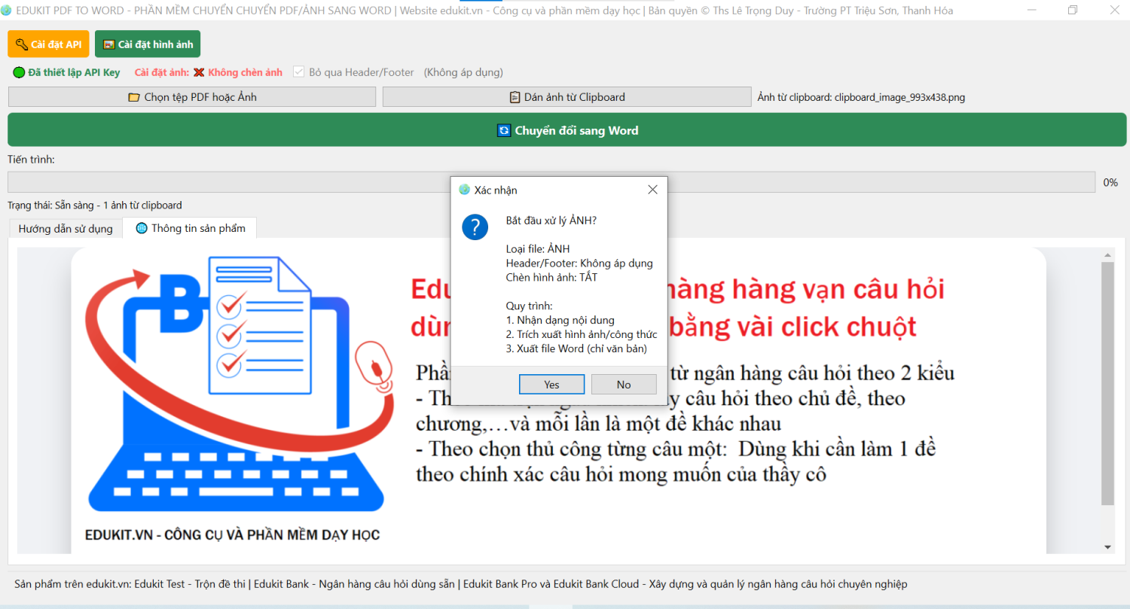
Task: Click the Edukit app icon in title bar
Action: click(7, 11)
